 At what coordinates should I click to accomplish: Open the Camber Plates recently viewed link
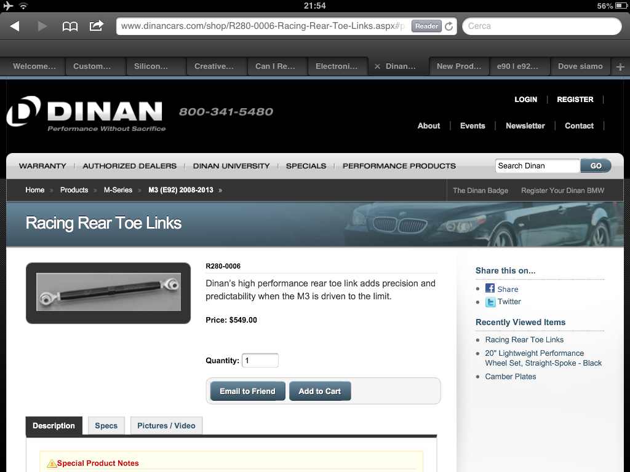(510, 377)
